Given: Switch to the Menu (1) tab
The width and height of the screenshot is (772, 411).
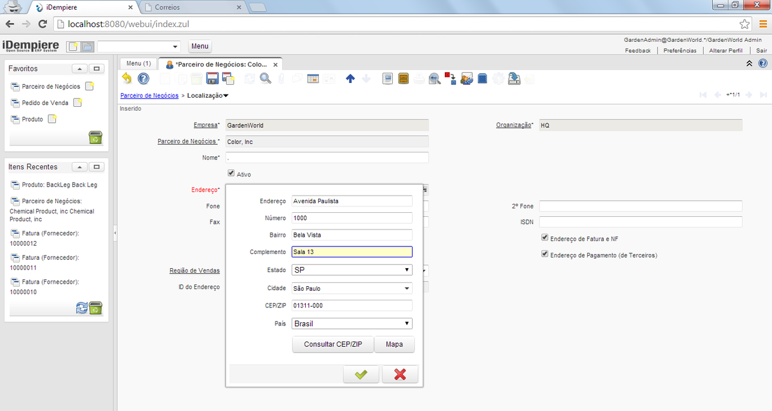Looking at the screenshot, I should point(138,64).
